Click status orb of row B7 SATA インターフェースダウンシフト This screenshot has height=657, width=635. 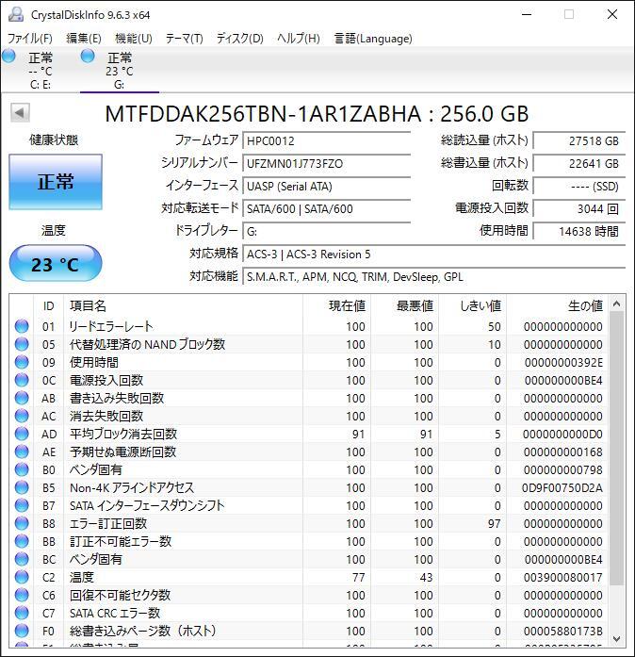(22, 505)
